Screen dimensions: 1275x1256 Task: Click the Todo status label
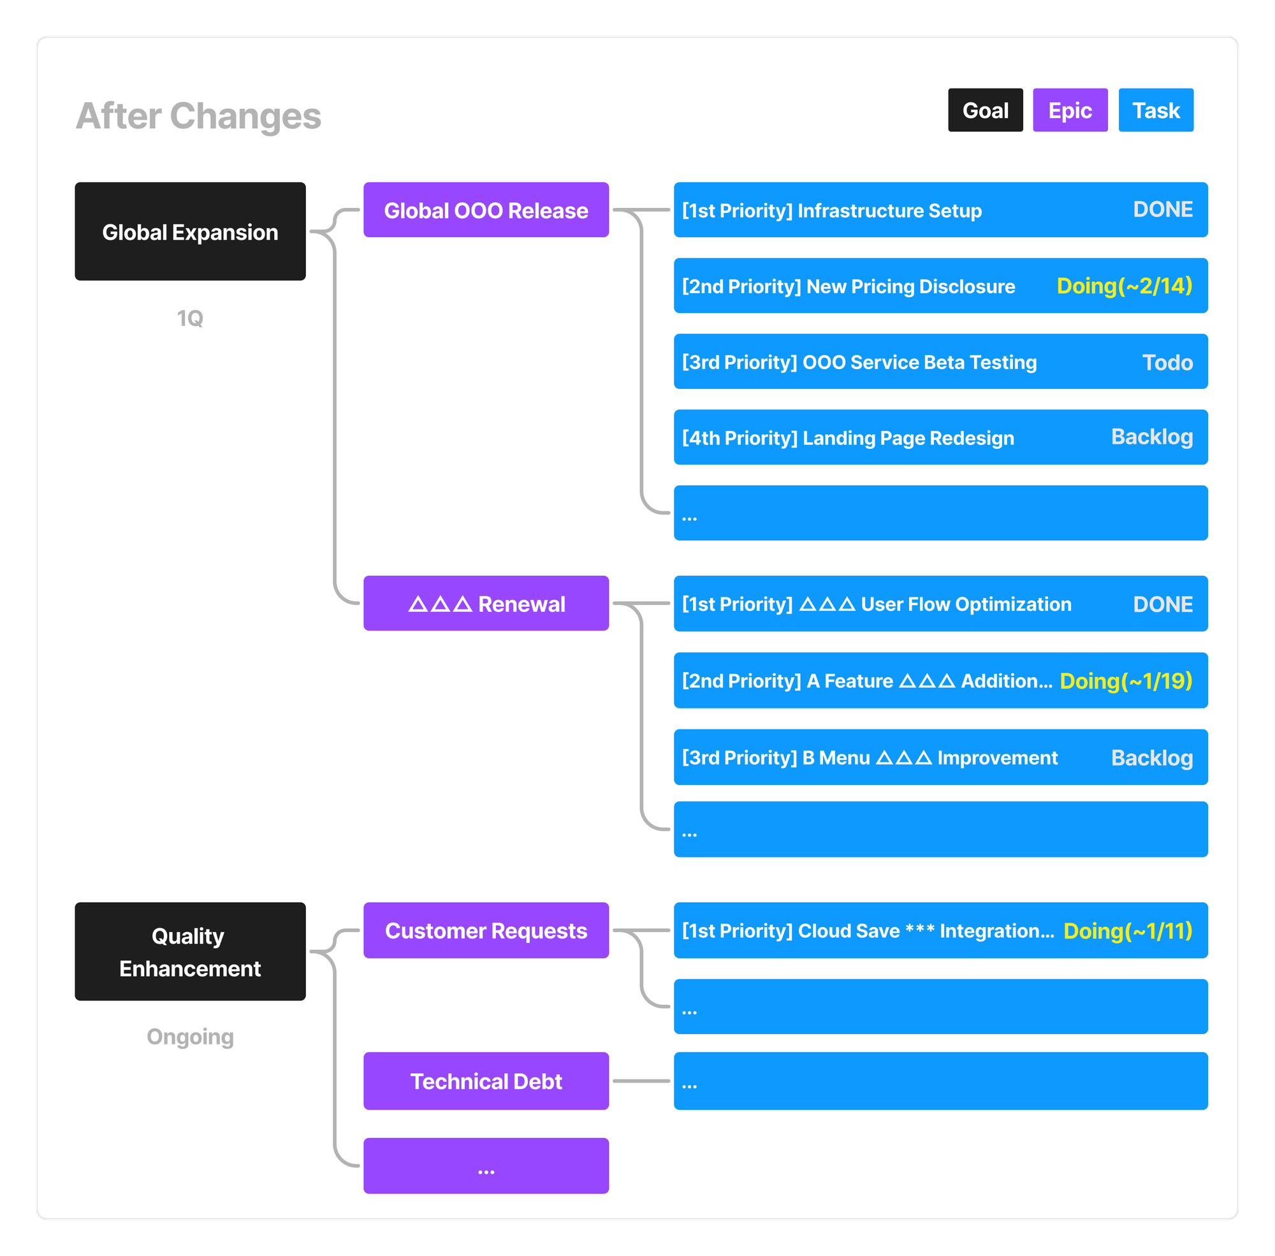1167,362
